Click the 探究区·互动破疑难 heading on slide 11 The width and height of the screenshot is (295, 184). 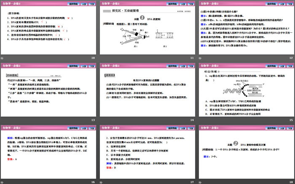point(126,11)
